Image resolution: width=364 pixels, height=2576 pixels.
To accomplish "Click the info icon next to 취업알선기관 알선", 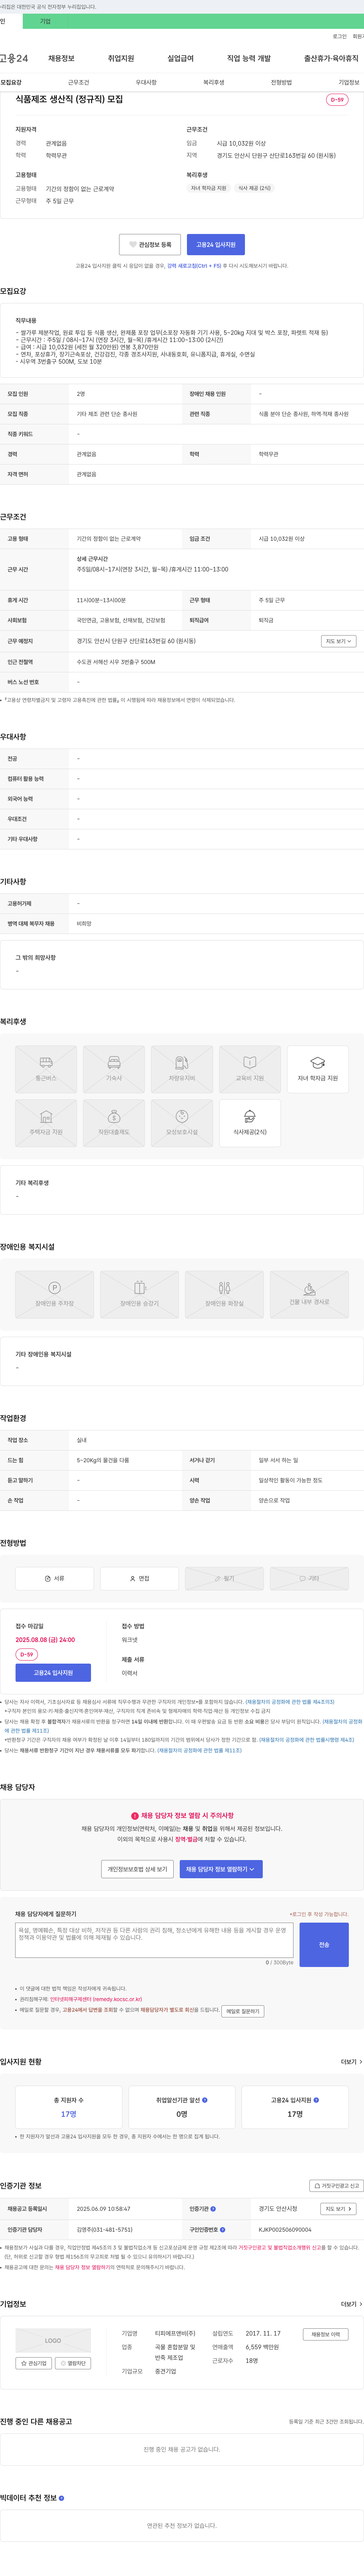I will 205,2100.
